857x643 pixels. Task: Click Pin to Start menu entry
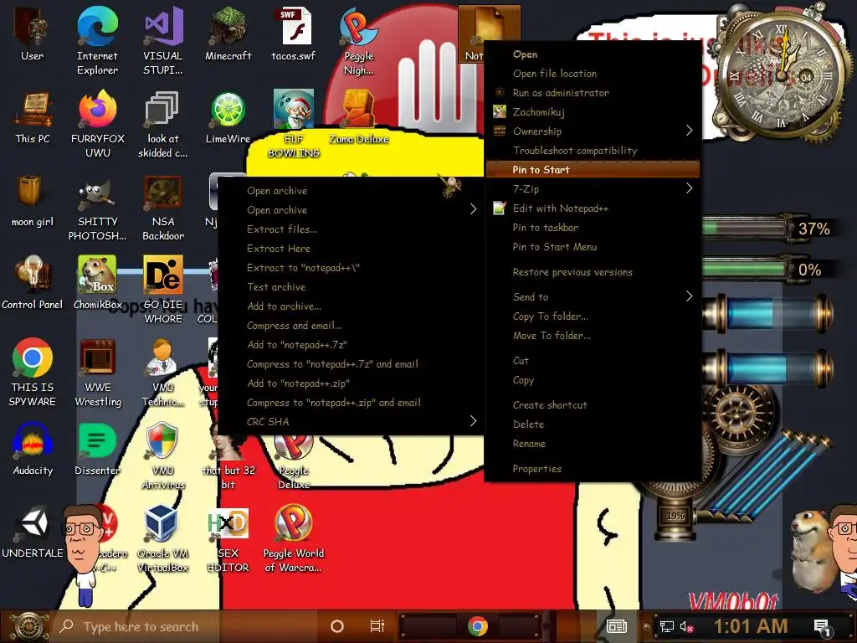click(593, 169)
